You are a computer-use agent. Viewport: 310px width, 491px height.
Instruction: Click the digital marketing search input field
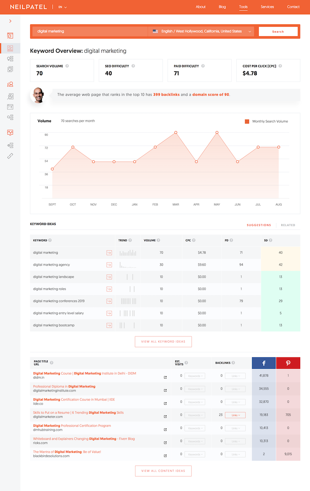(x=89, y=31)
